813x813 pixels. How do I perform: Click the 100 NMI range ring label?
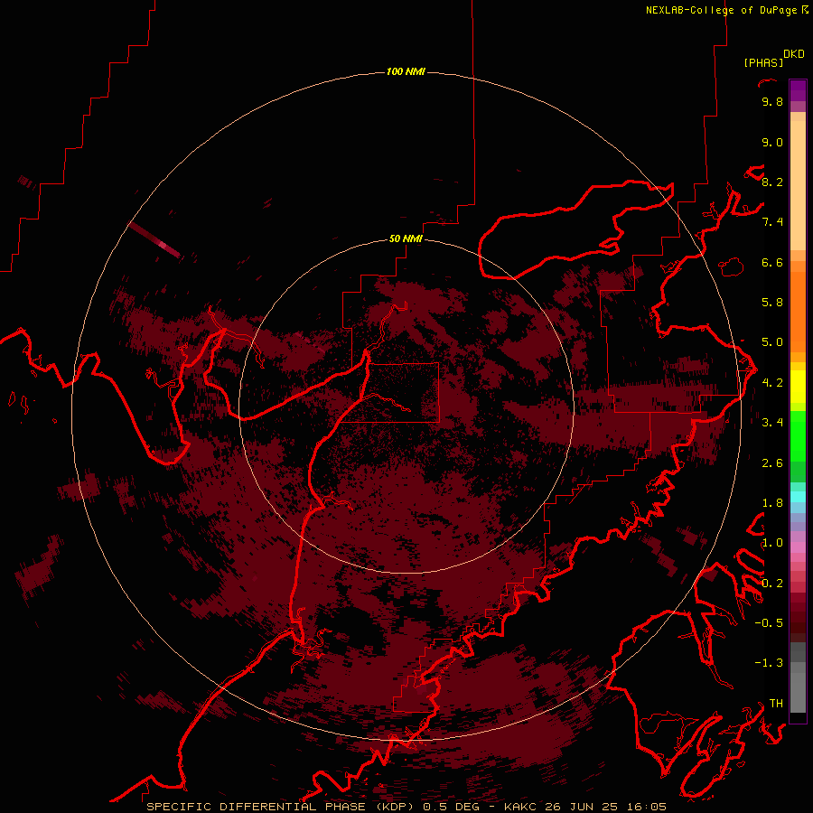(406, 71)
